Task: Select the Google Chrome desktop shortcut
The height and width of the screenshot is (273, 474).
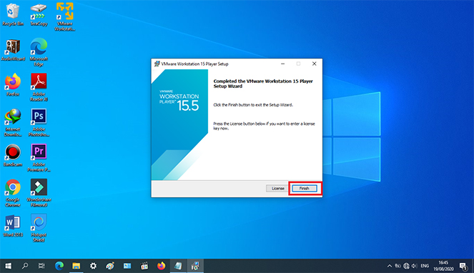Action: pos(13,193)
